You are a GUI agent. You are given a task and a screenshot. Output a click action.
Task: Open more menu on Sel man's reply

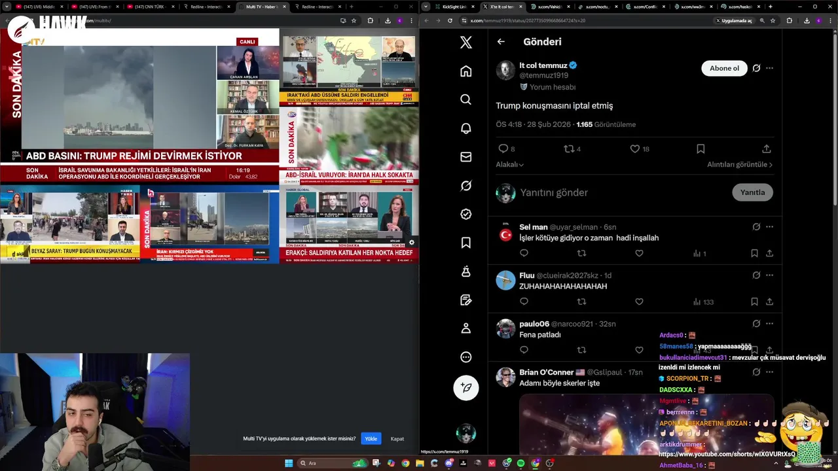pyautogui.click(x=769, y=227)
